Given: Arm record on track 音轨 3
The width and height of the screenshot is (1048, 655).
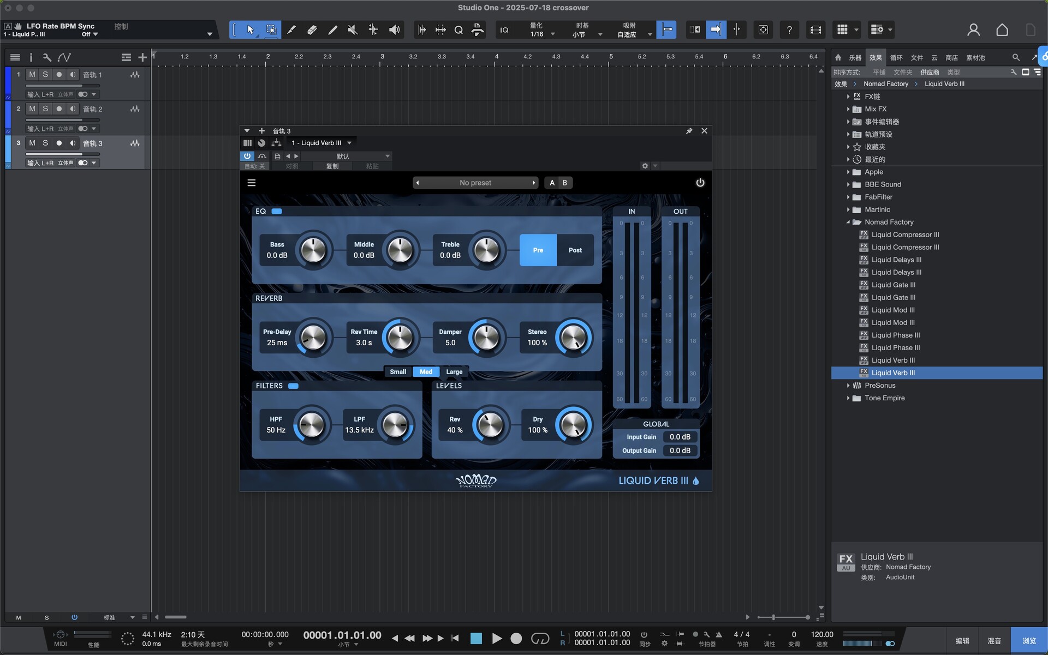Looking at the screenshot, I should pos(59,143).
